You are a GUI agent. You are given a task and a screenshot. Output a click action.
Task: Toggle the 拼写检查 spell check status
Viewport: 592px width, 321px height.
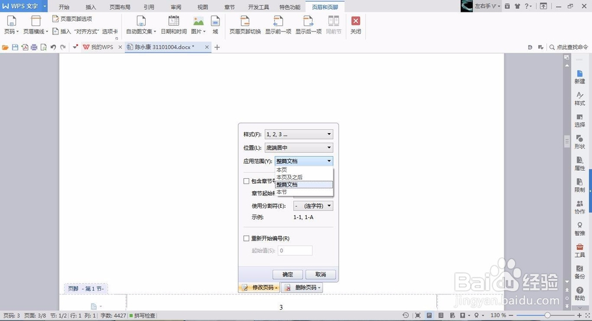coord(142,315)
